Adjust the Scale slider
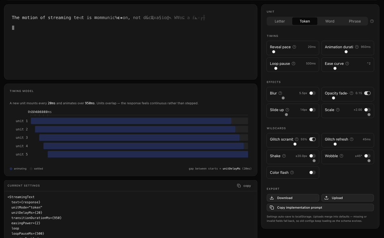384x238 pixels. coord(369,114)
